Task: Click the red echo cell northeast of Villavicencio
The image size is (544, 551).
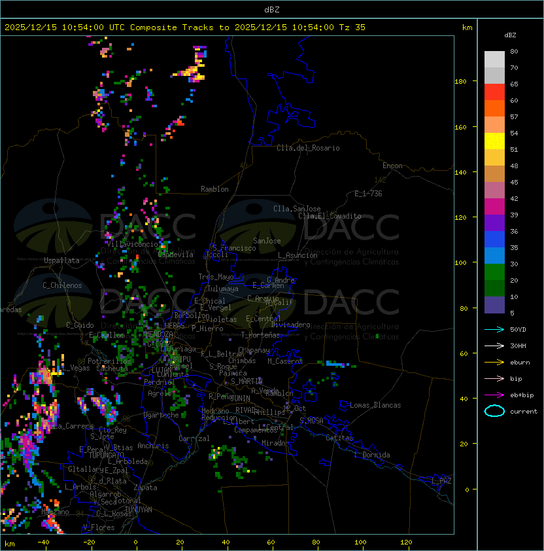Action: [x=180, y=122]
